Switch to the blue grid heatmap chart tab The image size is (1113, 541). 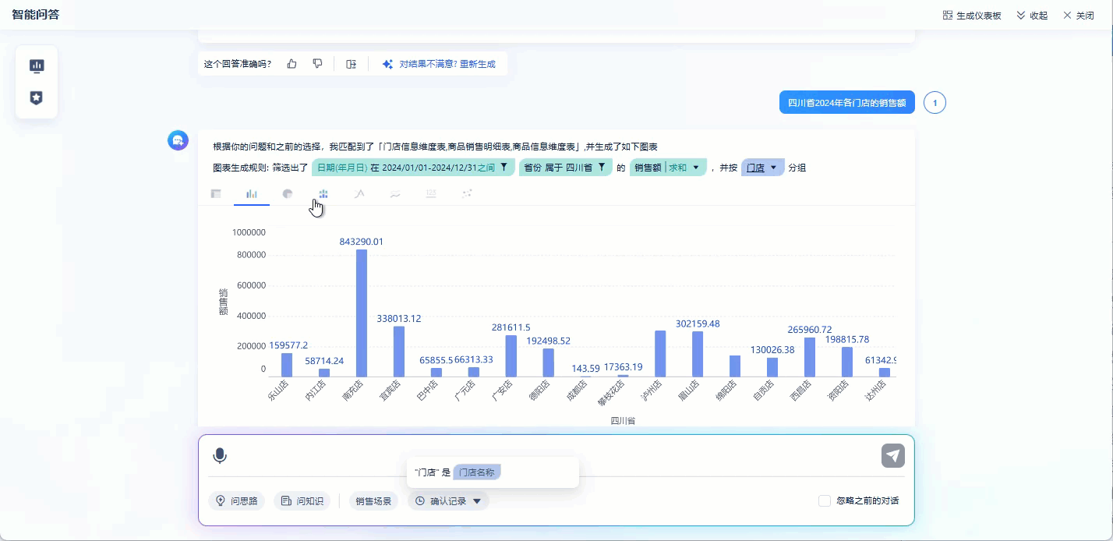(x=323, y=193)
